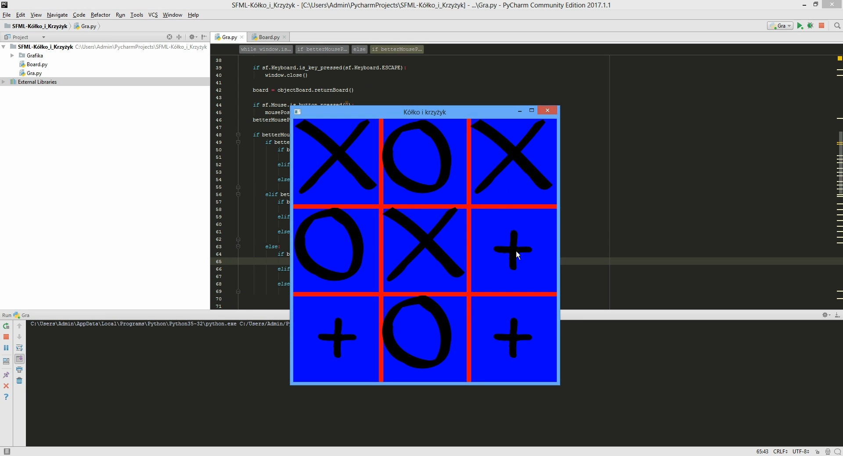The width and height of the screenshot is (843, 456).
Task: Open the Gra run configuration dropdown
Action: [780, 26]
